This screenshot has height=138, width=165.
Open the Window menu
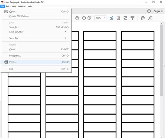[22, 6]
